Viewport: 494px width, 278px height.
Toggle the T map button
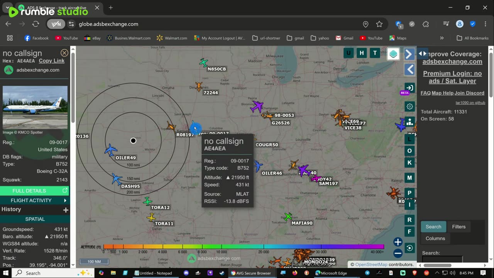(x=375, y=53)
